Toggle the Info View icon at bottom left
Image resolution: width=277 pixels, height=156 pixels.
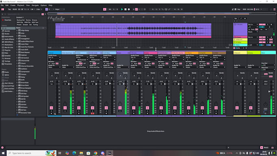click(x=2, y=147)
